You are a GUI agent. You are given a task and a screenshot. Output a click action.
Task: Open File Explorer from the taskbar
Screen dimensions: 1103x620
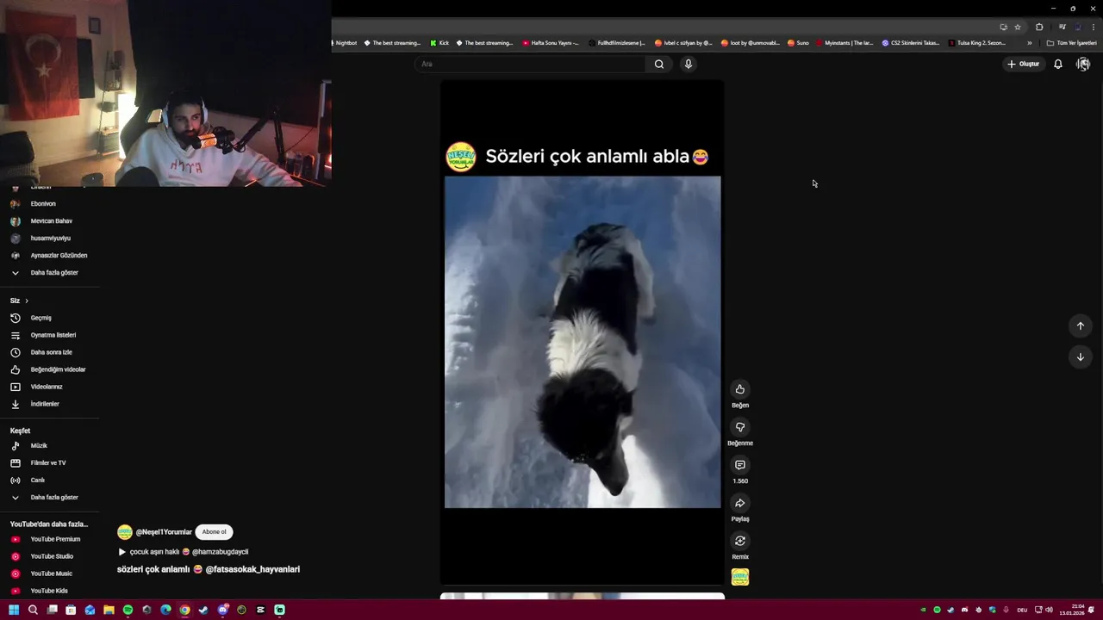[x=109, y=610]
